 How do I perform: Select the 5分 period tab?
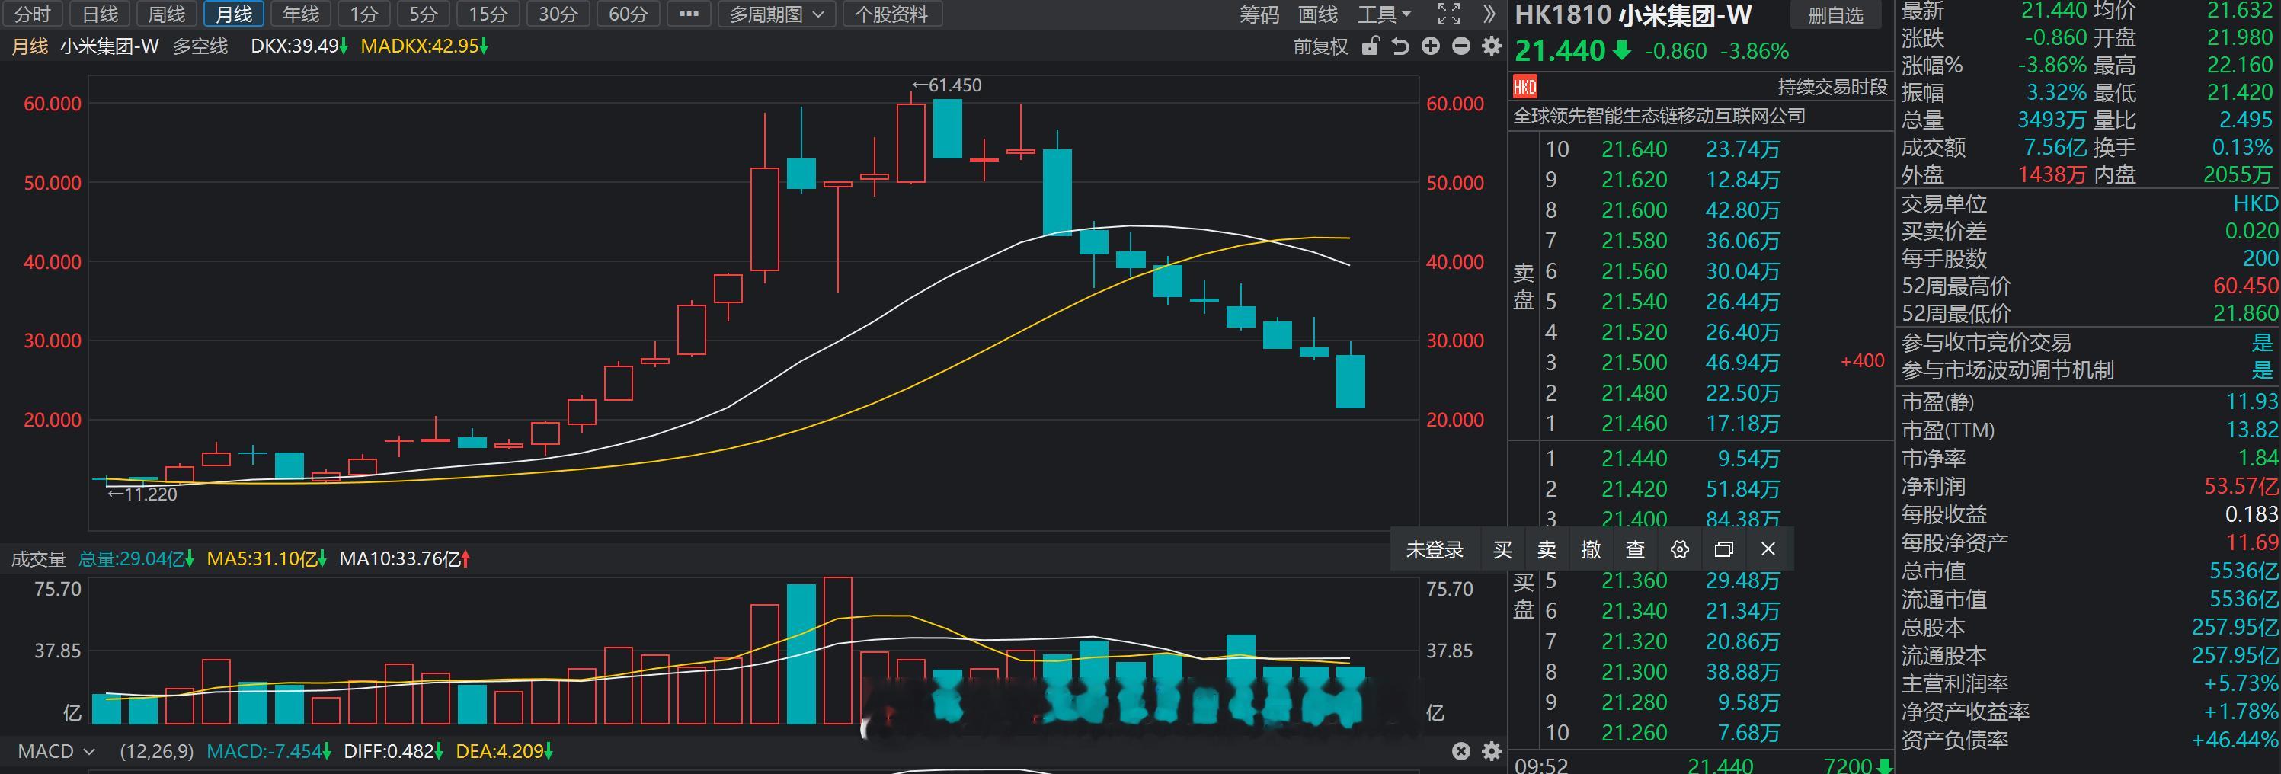[x=424, y=14]
